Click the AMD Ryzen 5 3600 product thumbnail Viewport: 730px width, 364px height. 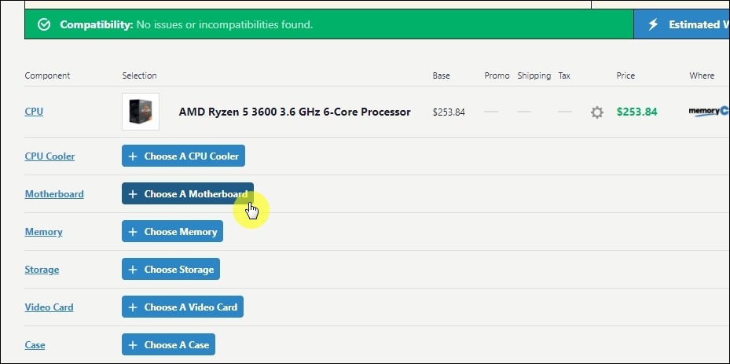141,112
